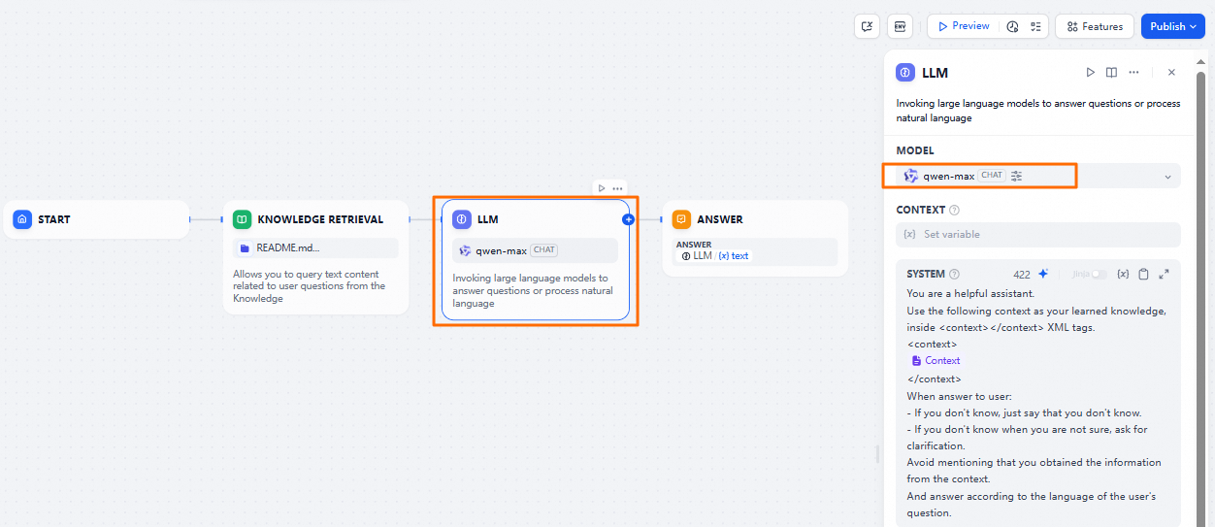The height and width of the screenshot is (527, 1215).
Task: Select the Knowledge Retrieval node
Action: click(x=316, y=219)
